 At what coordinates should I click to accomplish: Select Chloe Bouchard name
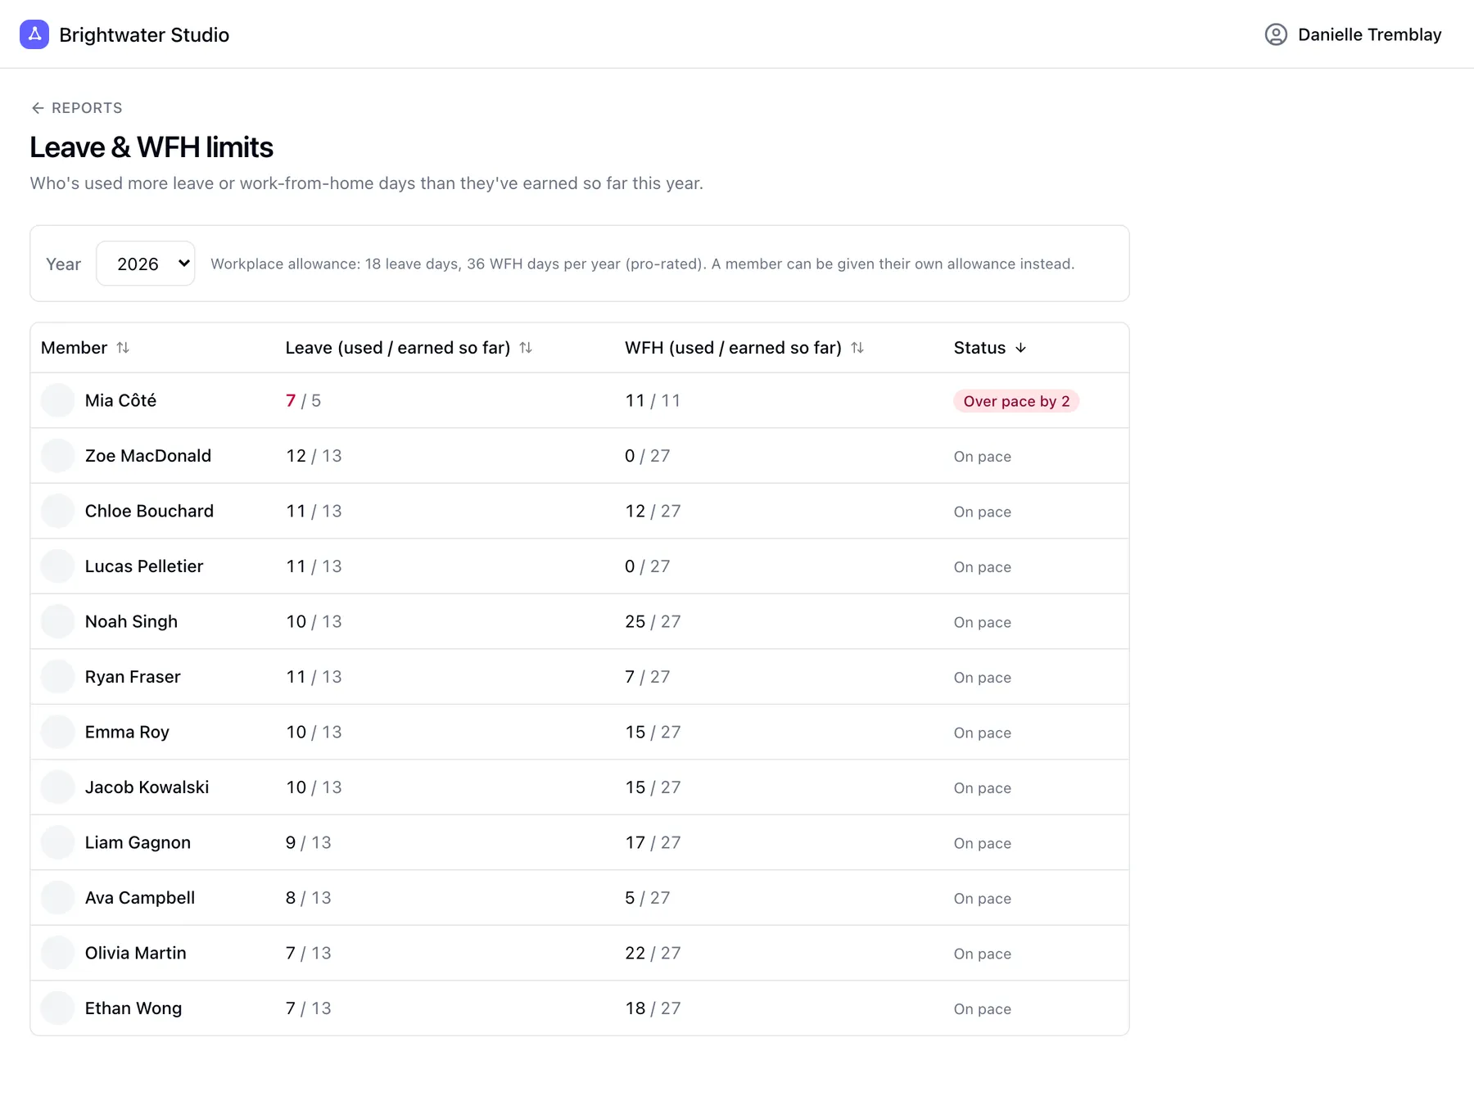[x=149, y=511]
